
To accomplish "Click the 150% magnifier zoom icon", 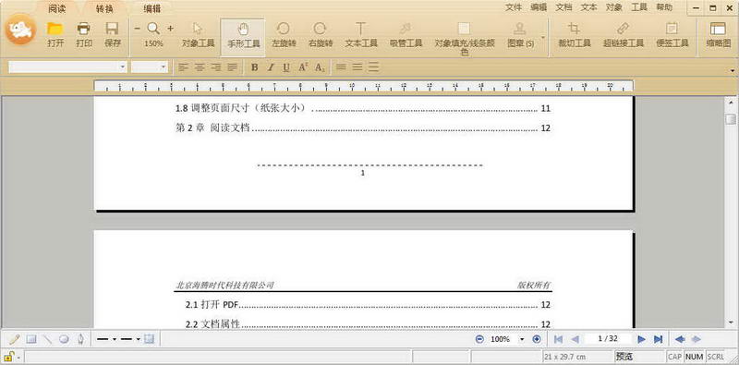I will point(153,29).
